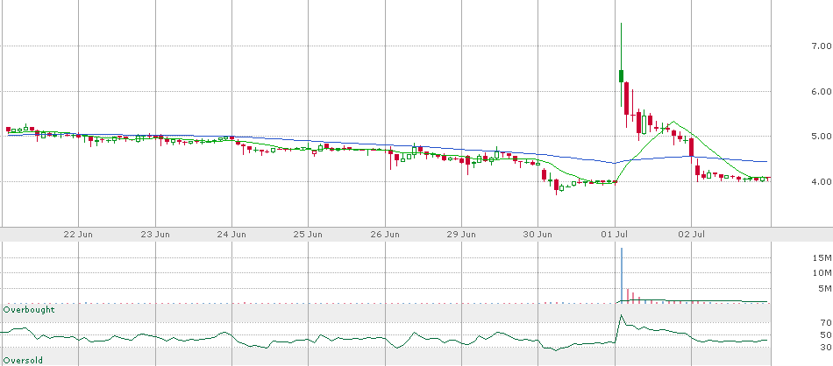The image size is (833, 366).
Task: Click the 5.00 price axis label
Action: (822, 137)
